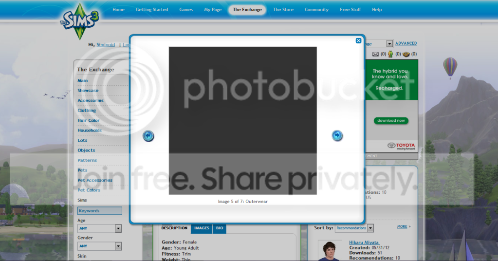This screenshot has width=498, height=261.
Task: Open the Sort by Recommendations dropdown
Action: [x=370, y=228]
